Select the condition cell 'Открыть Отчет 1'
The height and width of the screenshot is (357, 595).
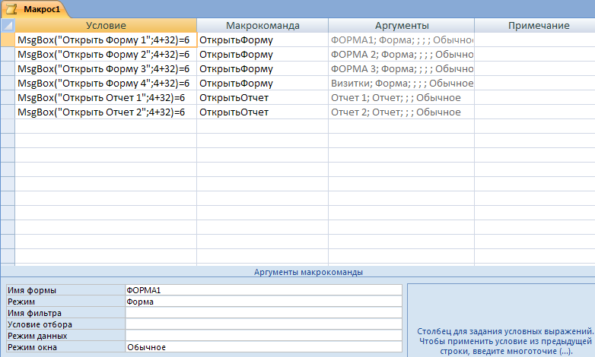tap(106, 98)
